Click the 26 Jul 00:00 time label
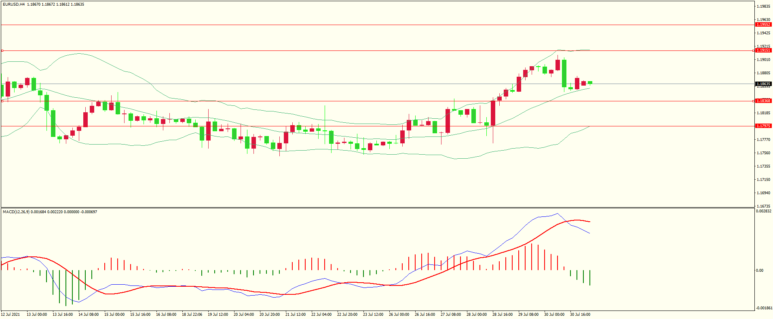This screenshot has height=319, width=773. [399, 315]
